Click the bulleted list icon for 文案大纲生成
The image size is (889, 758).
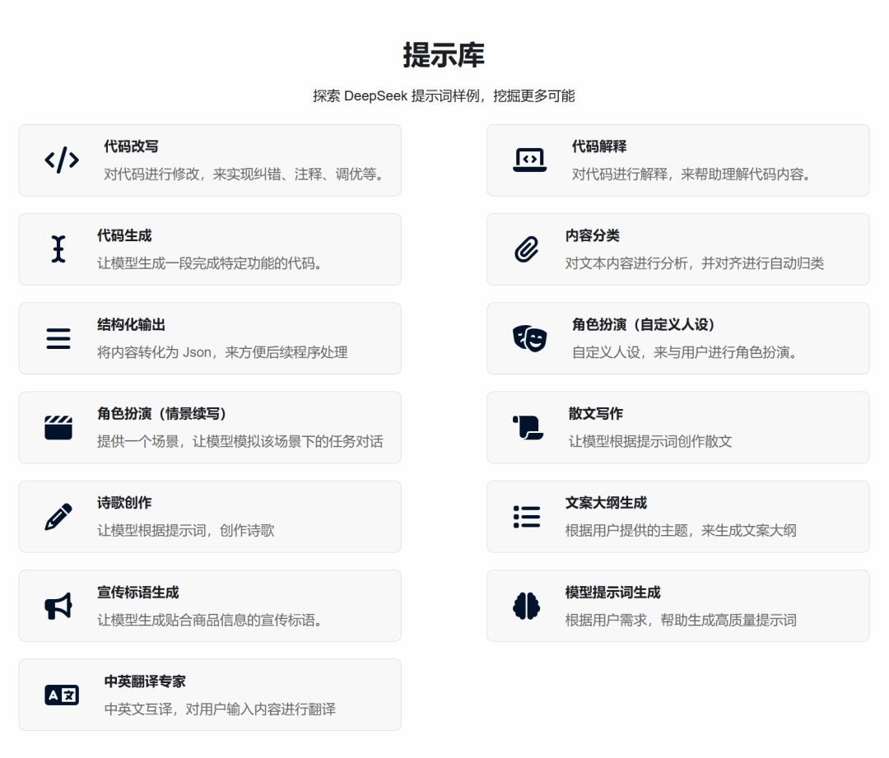pos(526,517)
